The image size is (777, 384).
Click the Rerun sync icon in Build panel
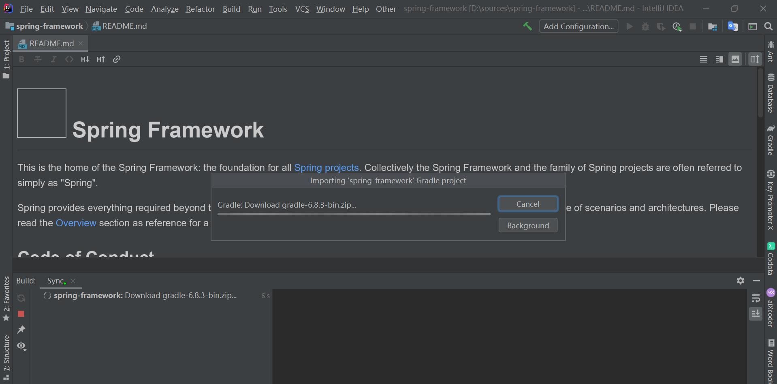pos(21,298)
